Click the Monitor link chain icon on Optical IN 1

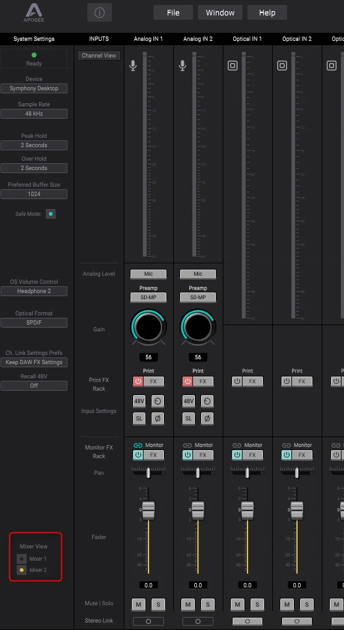coord(237,445)
